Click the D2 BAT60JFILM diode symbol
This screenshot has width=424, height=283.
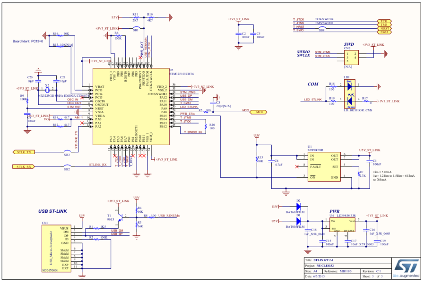coord(298,207)
